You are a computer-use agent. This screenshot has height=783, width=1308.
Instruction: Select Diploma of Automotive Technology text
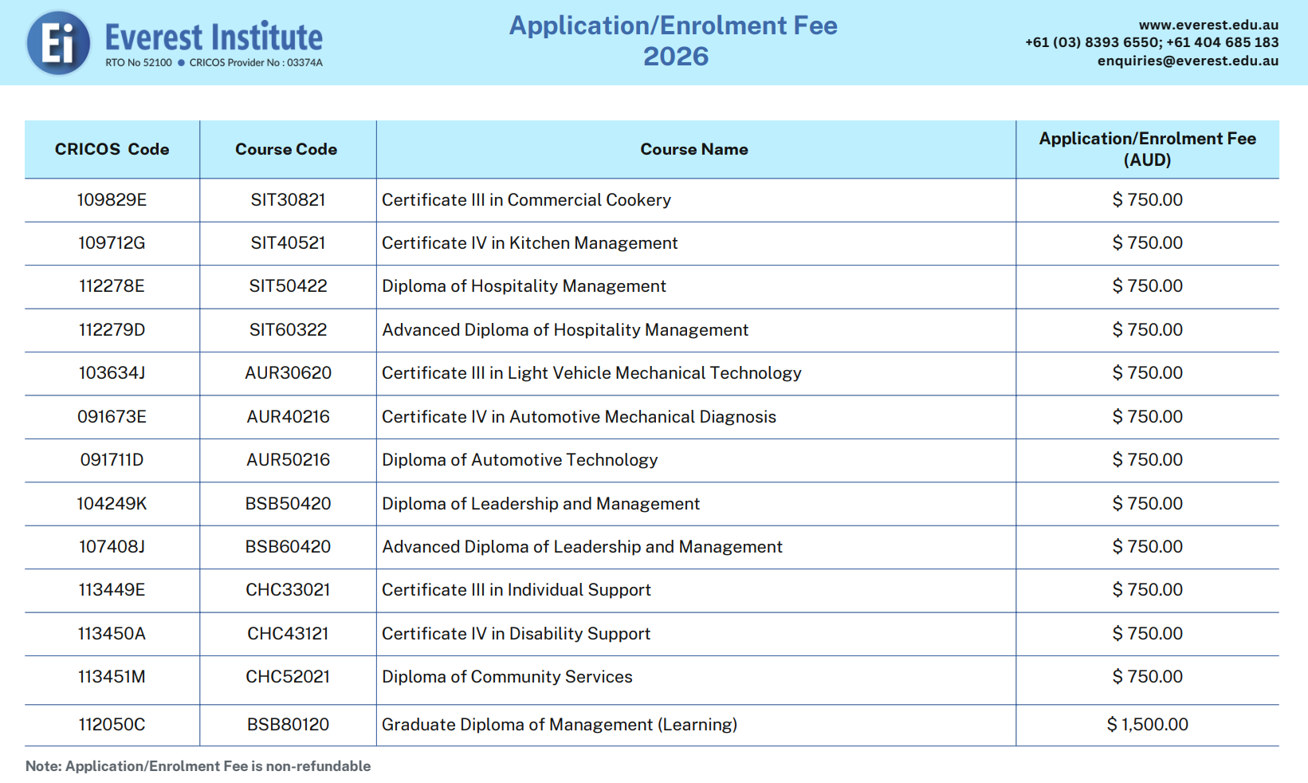pyautogui.click(x=520, y=460)
